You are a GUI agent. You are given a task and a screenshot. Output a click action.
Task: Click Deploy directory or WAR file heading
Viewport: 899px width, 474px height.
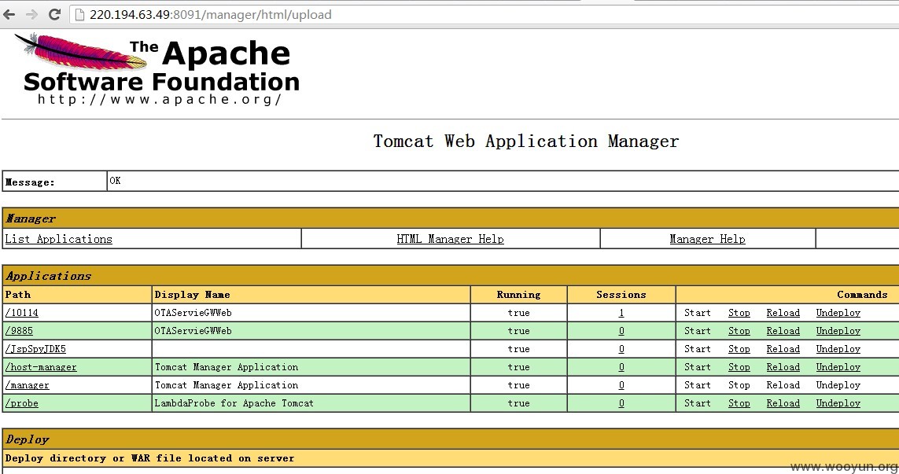click(x=149, y=458)
